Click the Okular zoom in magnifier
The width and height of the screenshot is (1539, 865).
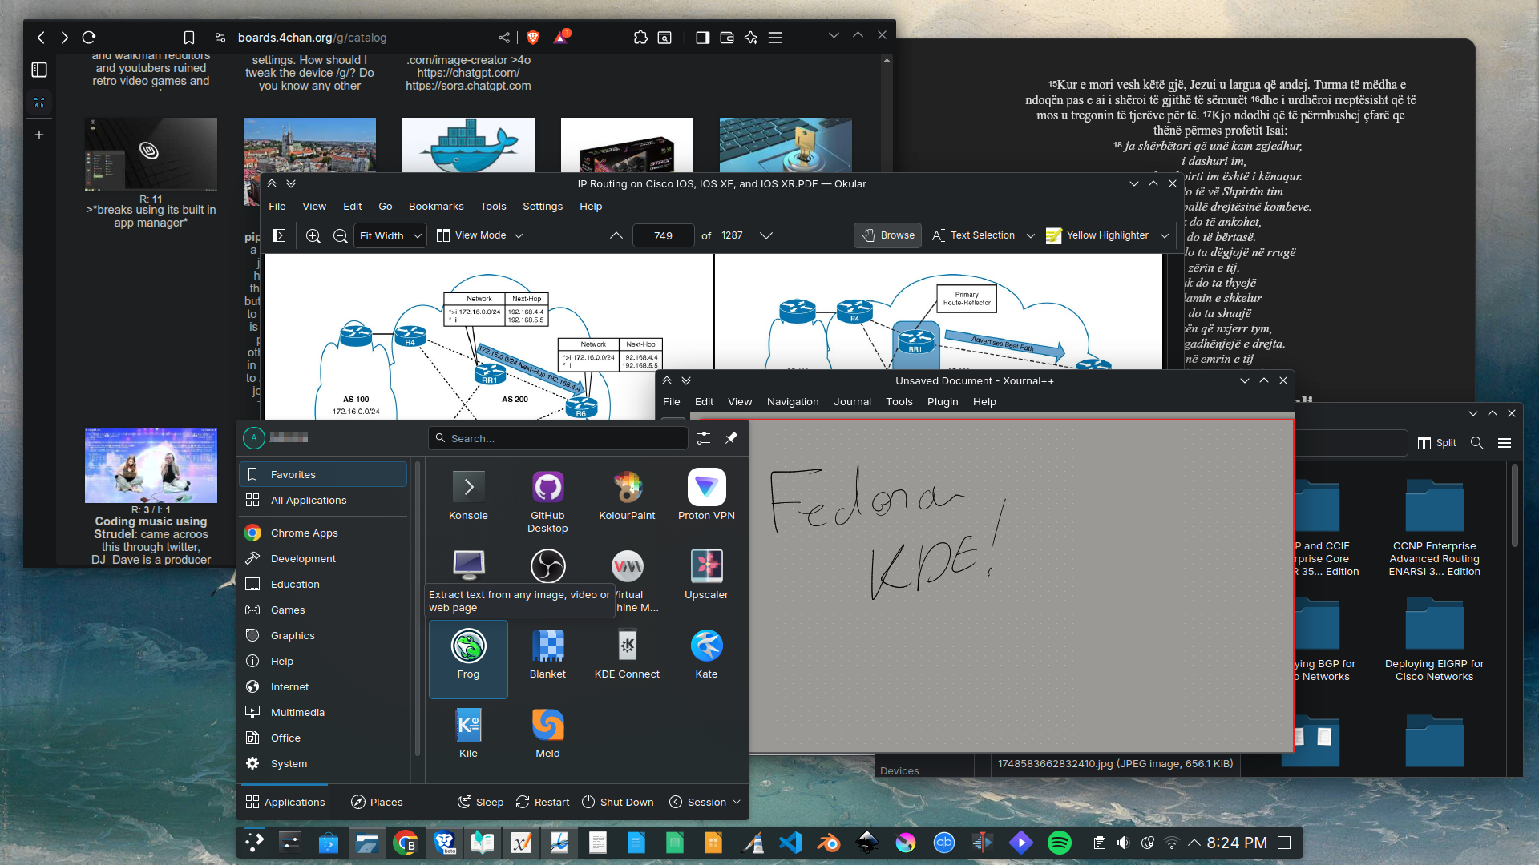coord(313,235)
